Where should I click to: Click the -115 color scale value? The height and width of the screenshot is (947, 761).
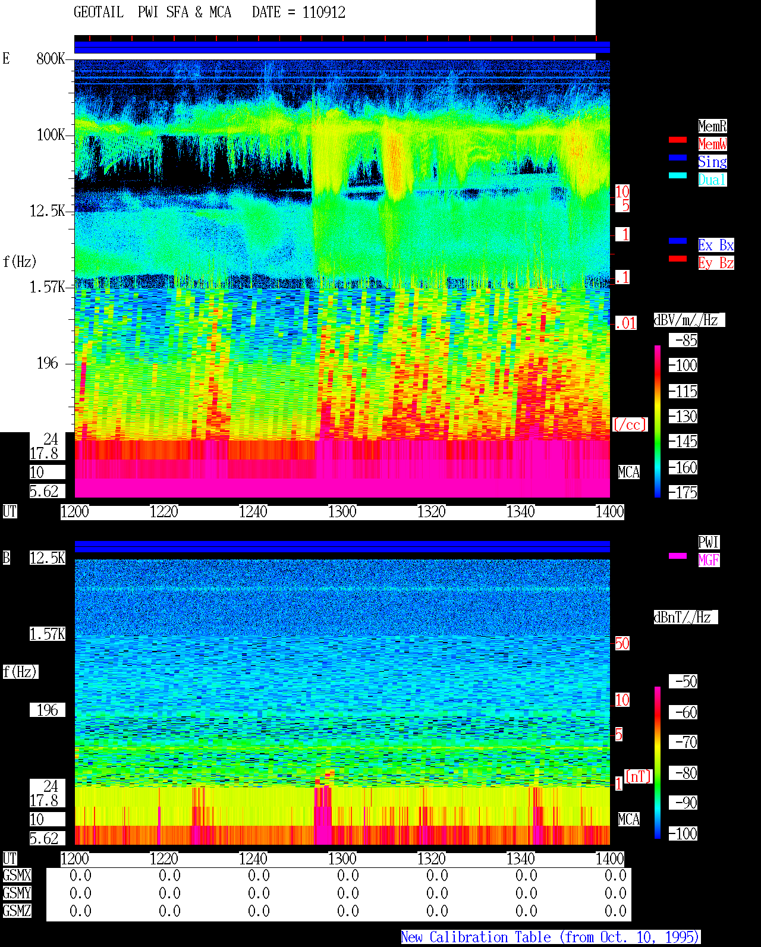click(x=683, y=391)
